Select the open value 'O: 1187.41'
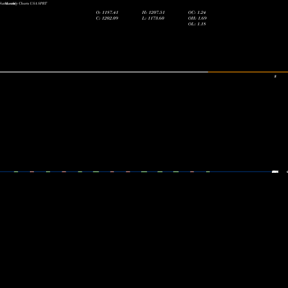This screenshot has width=288, height=288. [107, 13]
